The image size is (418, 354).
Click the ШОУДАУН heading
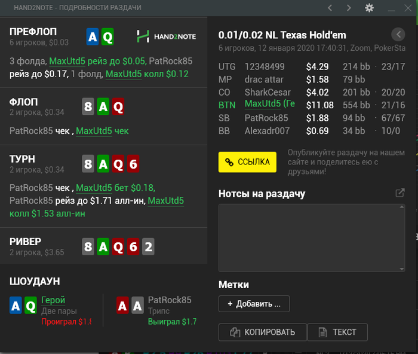[x=35, y=281]
